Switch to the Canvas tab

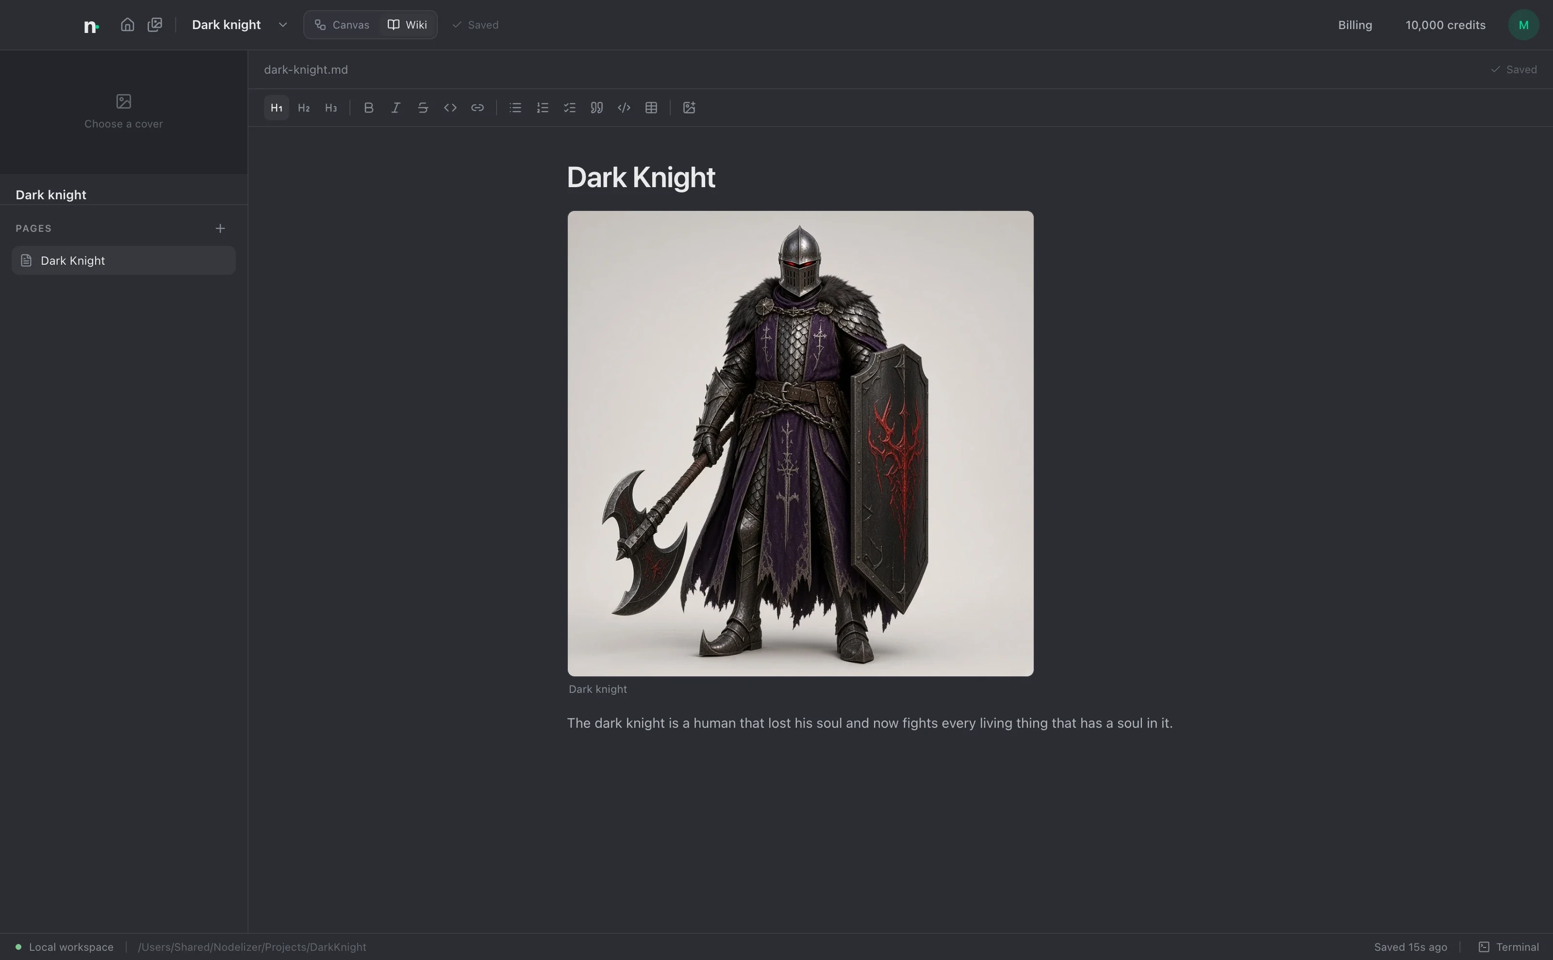coord(342,25)
